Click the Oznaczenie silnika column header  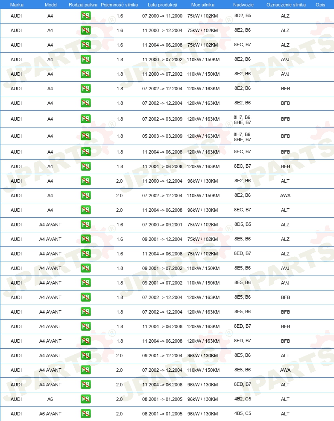[x=286, y=5]
